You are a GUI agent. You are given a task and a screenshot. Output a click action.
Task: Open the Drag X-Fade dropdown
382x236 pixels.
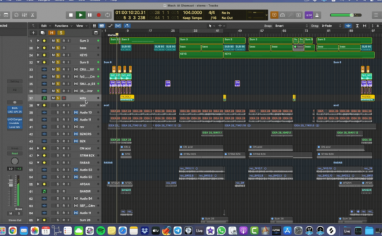[x=331, y=26]
